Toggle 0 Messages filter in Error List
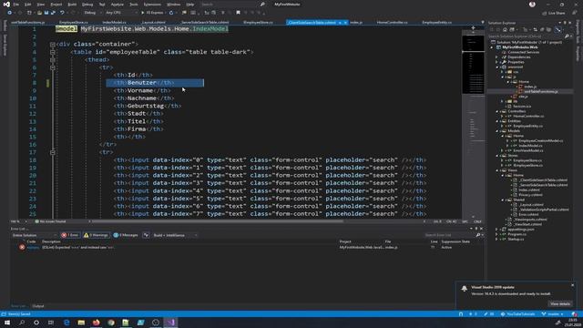 click(126, 235)
